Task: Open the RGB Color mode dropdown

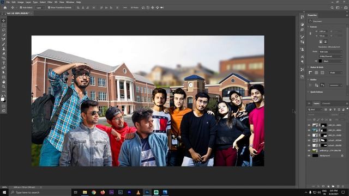Action: (330, 52)
